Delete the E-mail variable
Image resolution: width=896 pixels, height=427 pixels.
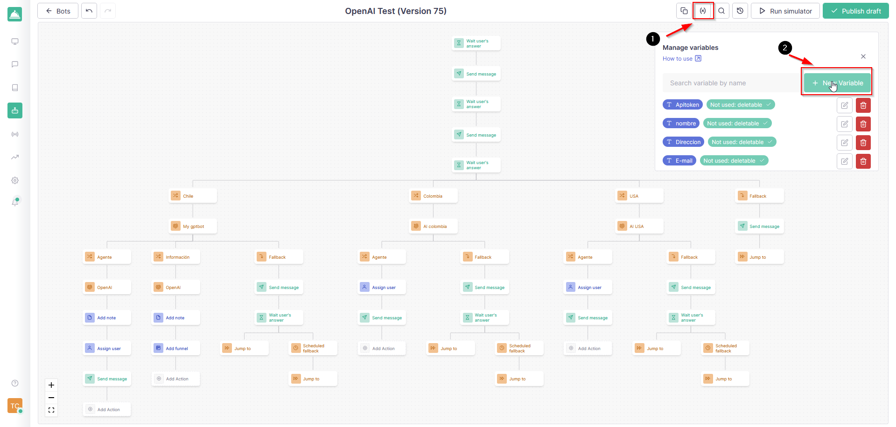point(863,161)
